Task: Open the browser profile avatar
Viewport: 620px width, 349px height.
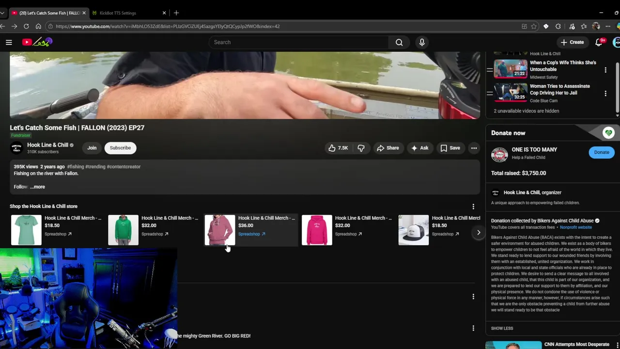Action: [596, 26]
